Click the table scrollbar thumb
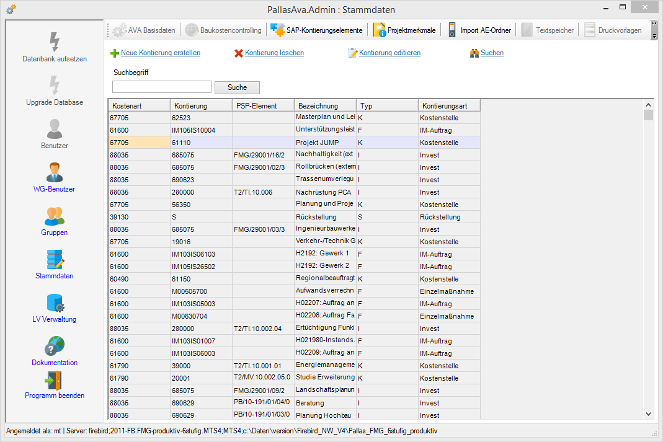 [648, 115]
